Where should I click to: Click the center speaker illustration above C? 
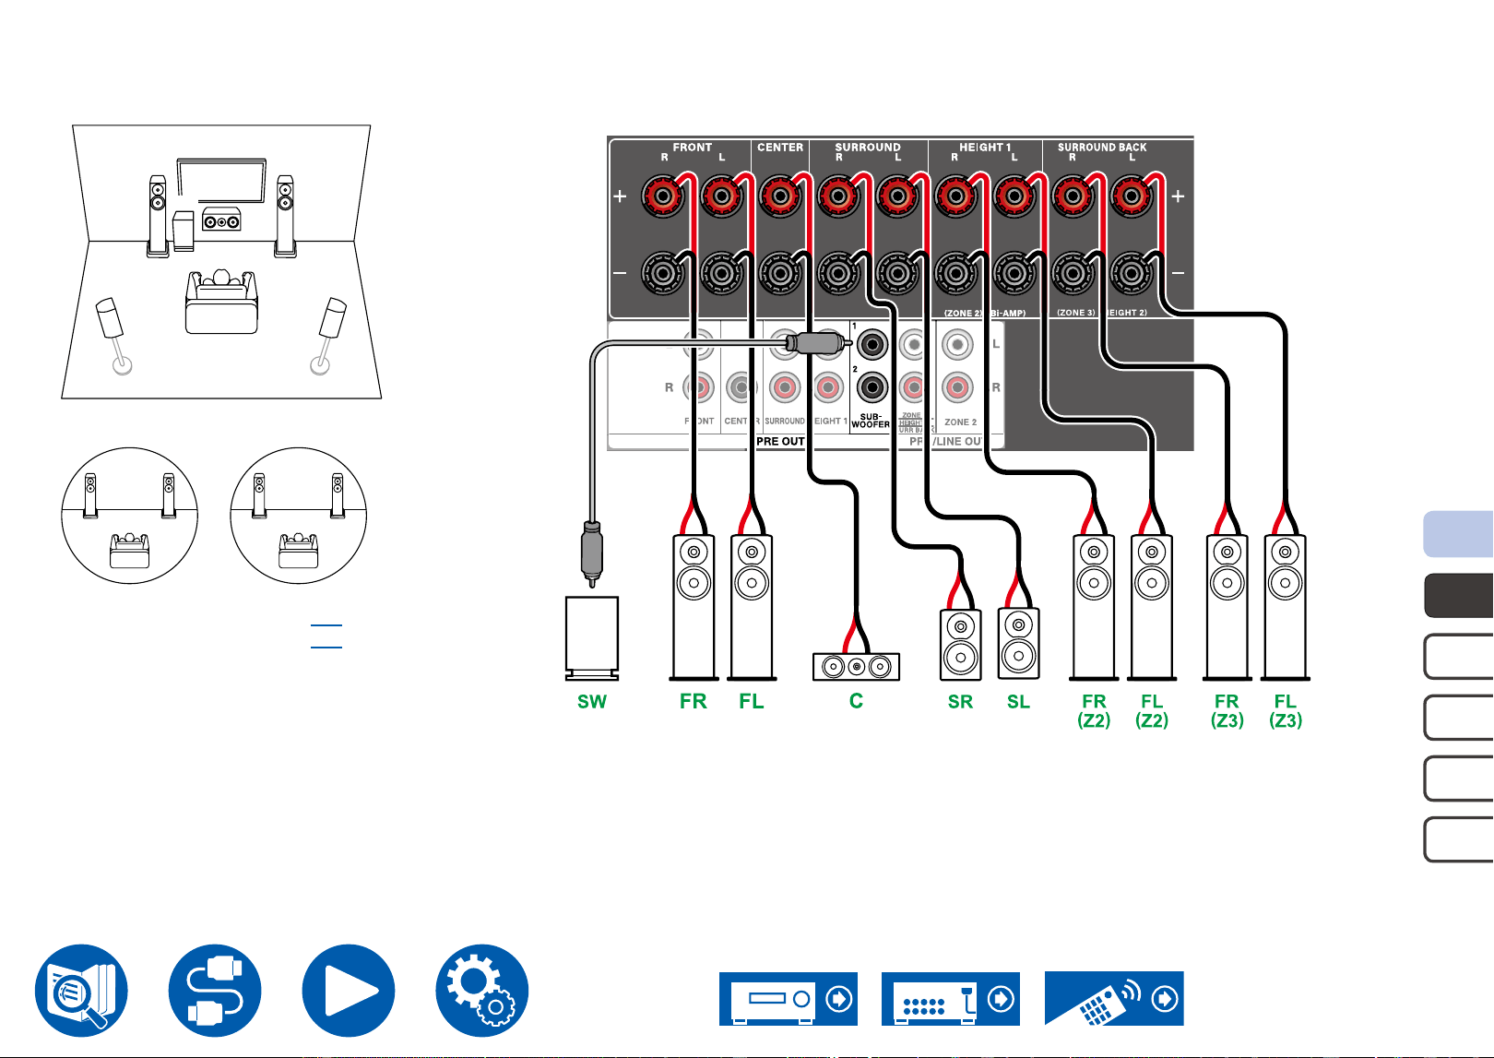[856, 666]
